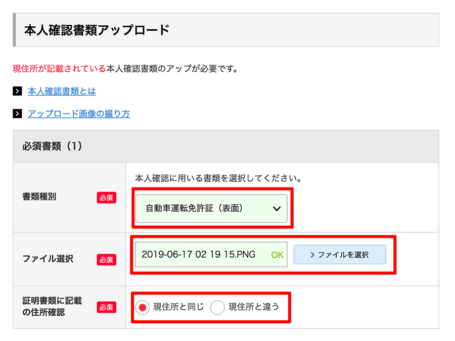Click the green OK status indicator
The image size is (455, 341).
tap(276, 255)
